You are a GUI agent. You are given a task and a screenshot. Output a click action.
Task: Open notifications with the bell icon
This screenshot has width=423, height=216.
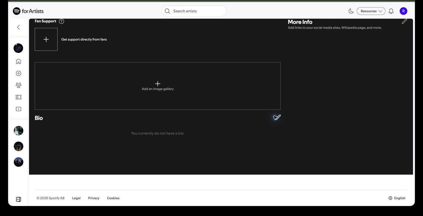tap(391, 11)
